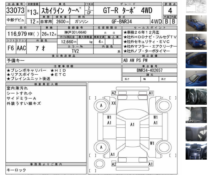Click equipment text AB AW PS PW

(135, 60)
